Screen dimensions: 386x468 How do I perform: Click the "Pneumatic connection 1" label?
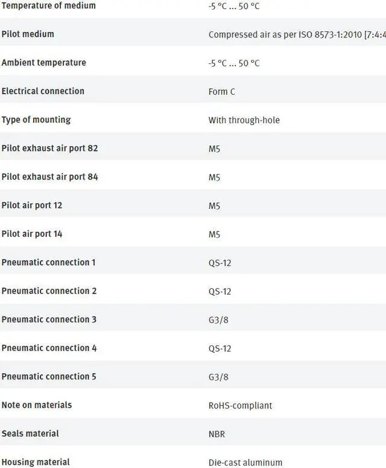tap(48, 262)
